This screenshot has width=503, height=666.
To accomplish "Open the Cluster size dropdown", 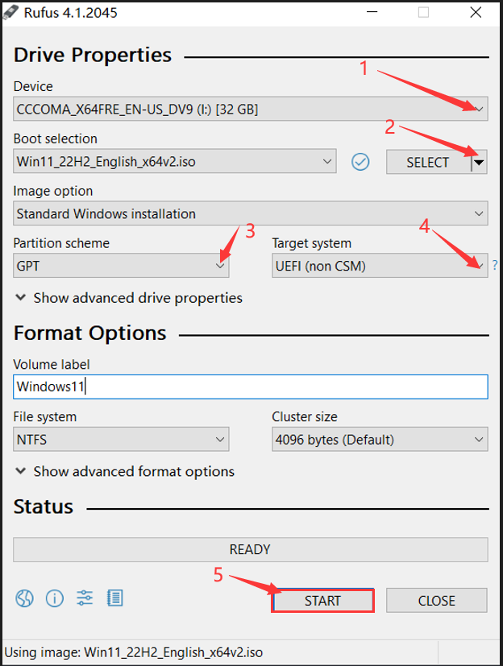I will pyautogui.click(x=380, y=439).
